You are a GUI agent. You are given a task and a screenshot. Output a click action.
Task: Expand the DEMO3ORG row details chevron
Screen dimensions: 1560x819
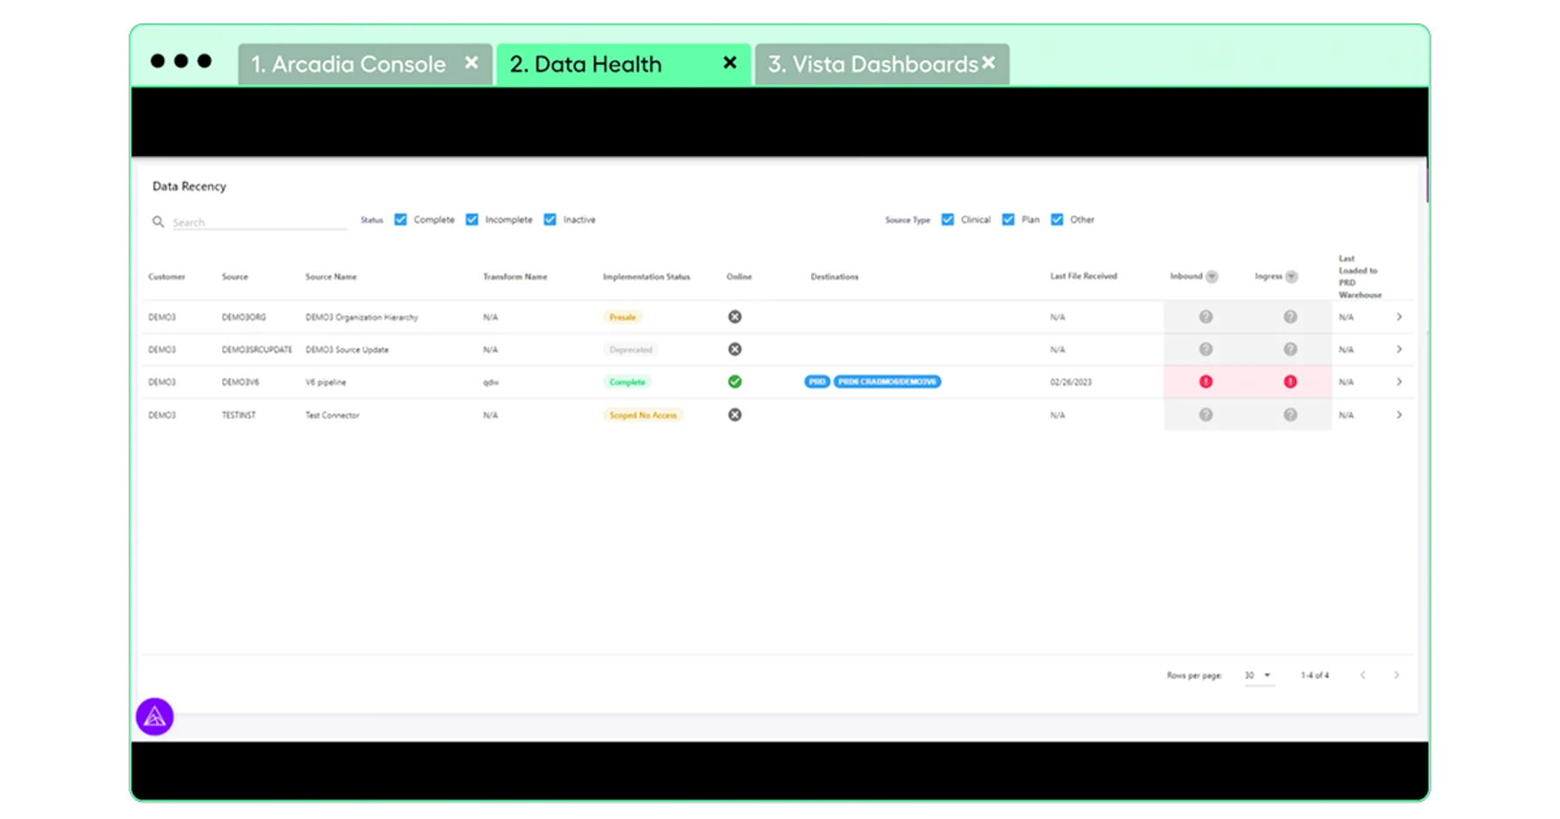1399,317
